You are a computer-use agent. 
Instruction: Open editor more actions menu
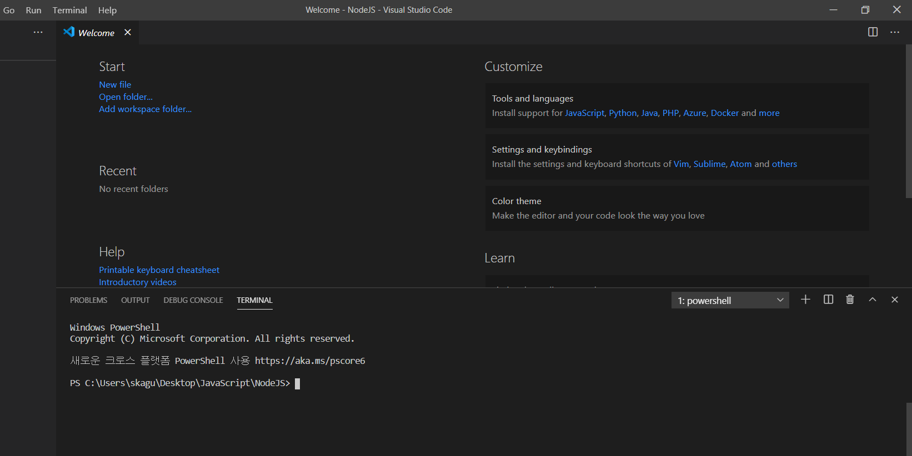pyautogui.click(x=894, y=32)
